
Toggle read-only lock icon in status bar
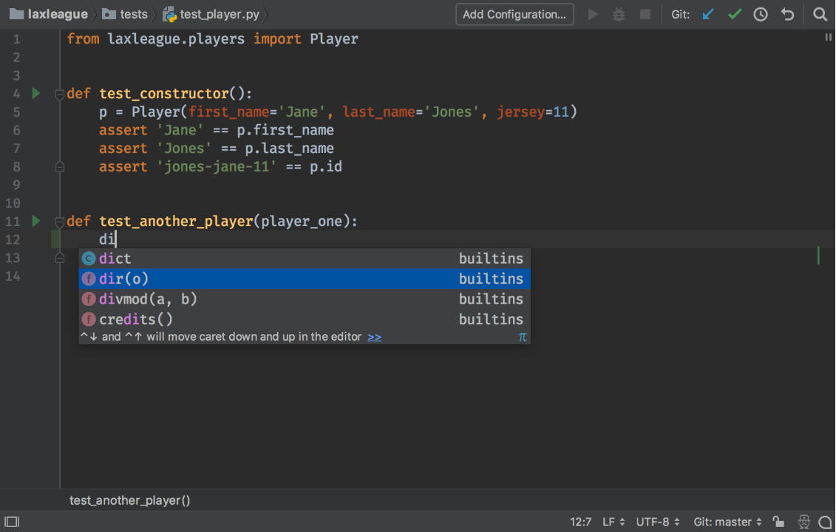click(x=778, y=522)
